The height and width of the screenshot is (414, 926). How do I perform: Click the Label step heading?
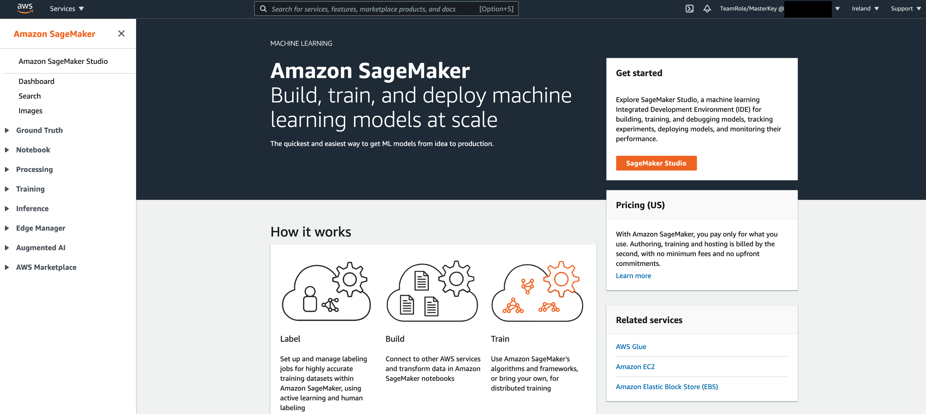290,339
